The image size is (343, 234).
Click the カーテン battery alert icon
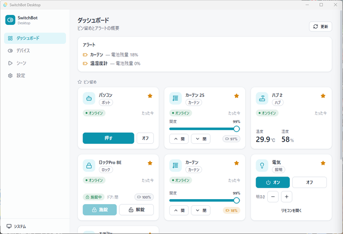click(85, 55)
